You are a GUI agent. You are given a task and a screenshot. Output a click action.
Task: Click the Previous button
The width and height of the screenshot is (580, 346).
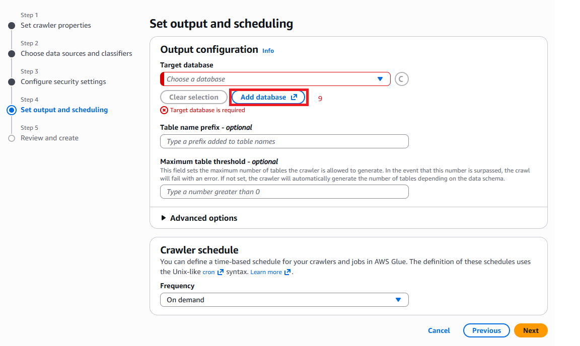point(486,330)
